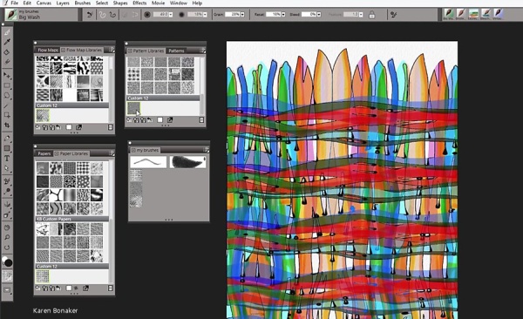Switch to the Patterns tab

(176, 51)
